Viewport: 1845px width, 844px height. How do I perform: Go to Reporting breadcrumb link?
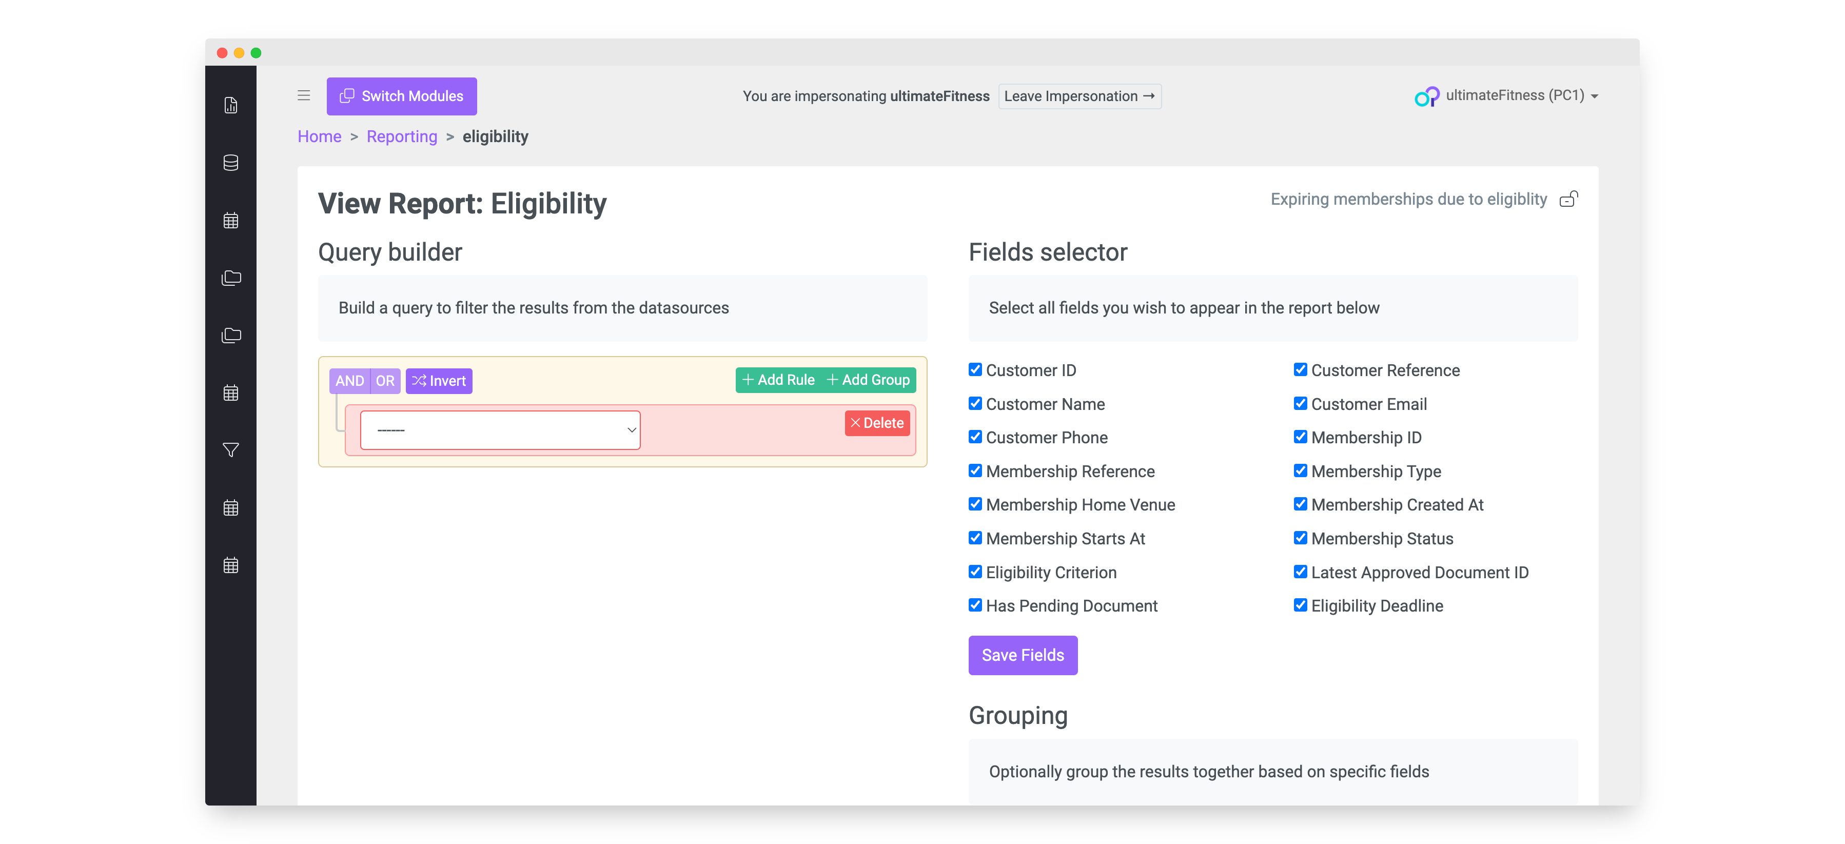(402, 136)
